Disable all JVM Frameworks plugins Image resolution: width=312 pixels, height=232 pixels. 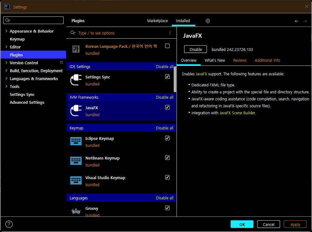tap(165, 97)
